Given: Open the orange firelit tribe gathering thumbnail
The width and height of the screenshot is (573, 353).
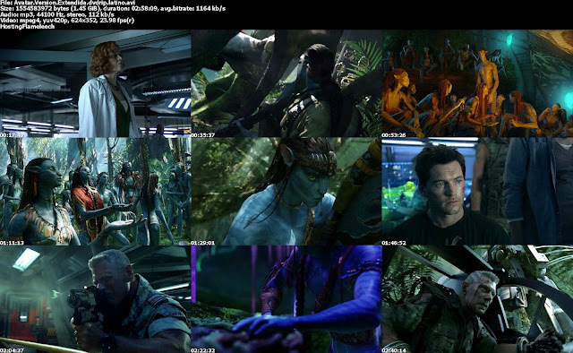Looking at the screenshot, I should pos(477,83).
